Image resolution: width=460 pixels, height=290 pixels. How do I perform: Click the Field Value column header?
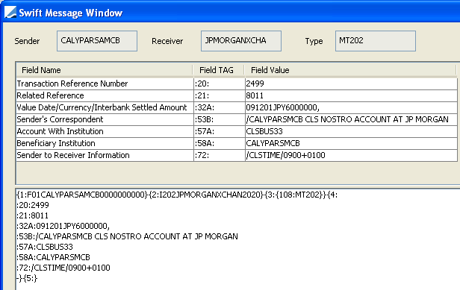pyautogui.click(x=350, y=70)
